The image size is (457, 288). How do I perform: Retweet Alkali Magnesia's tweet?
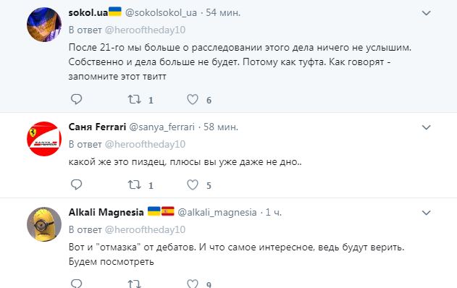pos(135,284)
